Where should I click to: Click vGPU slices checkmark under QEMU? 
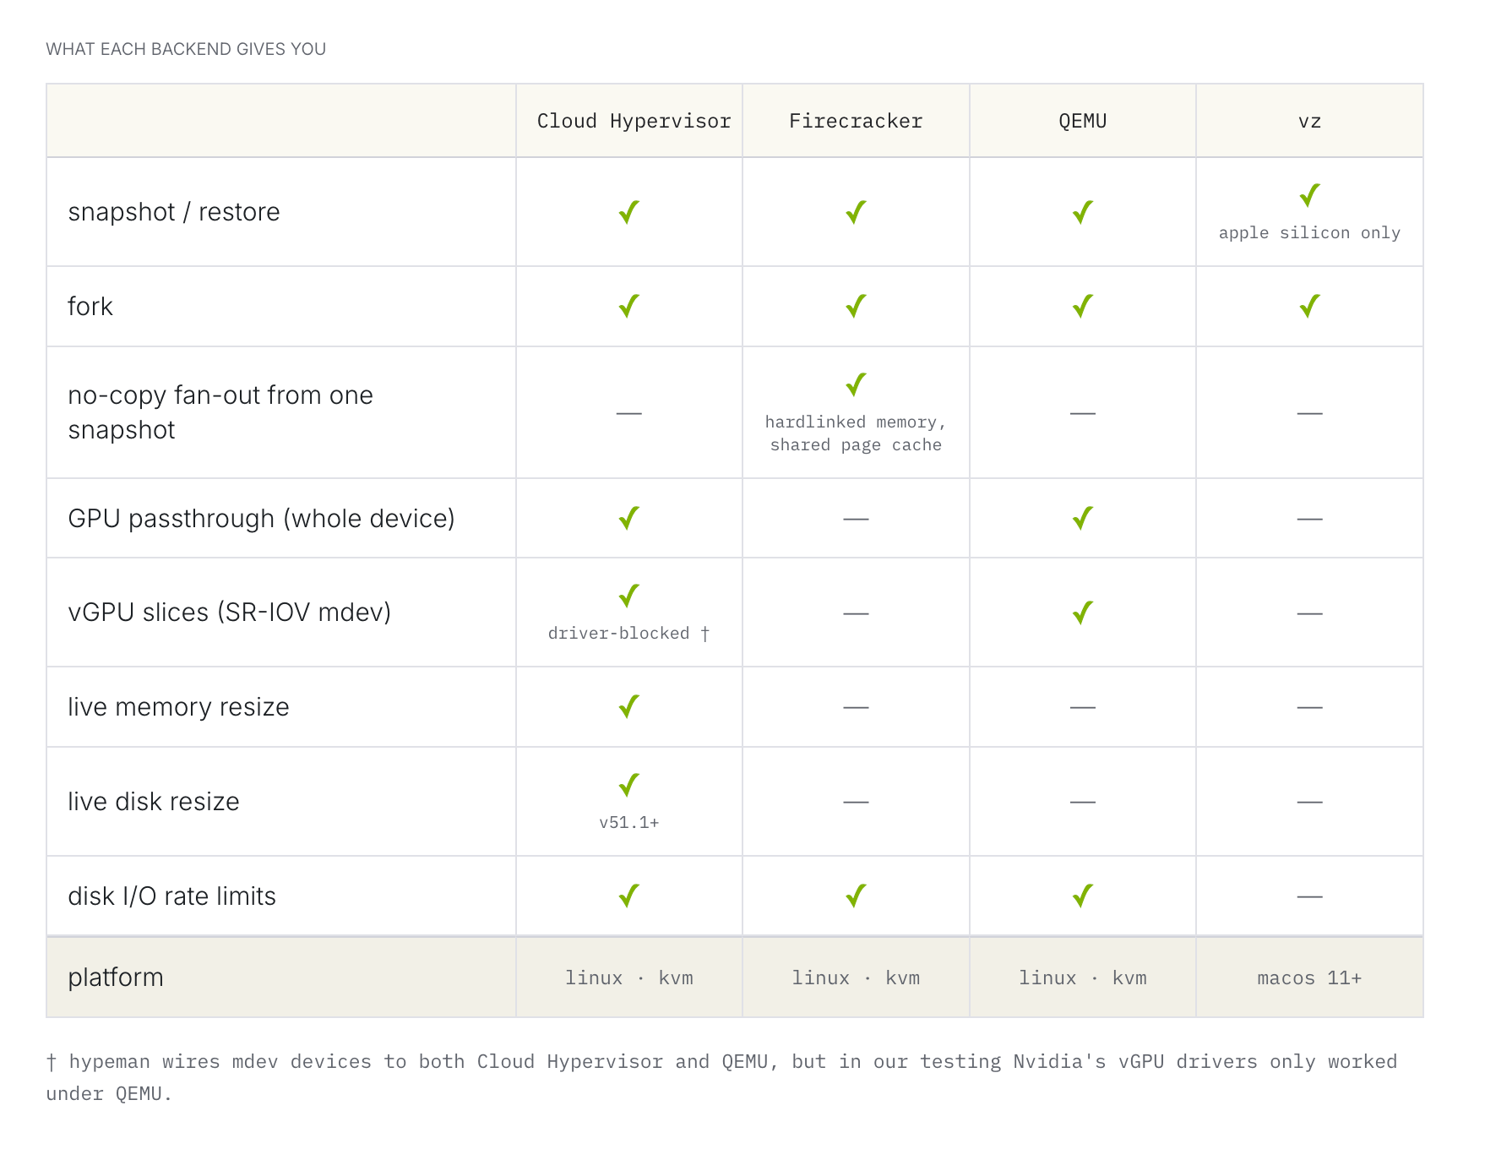(x=1083, y=613)
